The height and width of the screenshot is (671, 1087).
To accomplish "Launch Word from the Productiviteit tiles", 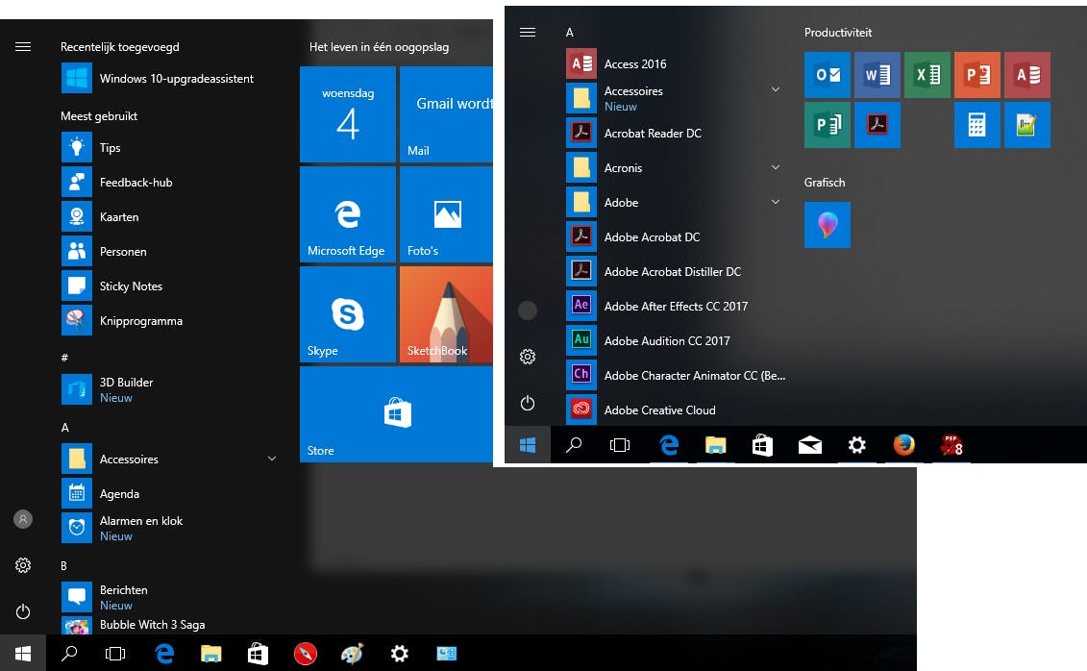I will pos(877,75).
